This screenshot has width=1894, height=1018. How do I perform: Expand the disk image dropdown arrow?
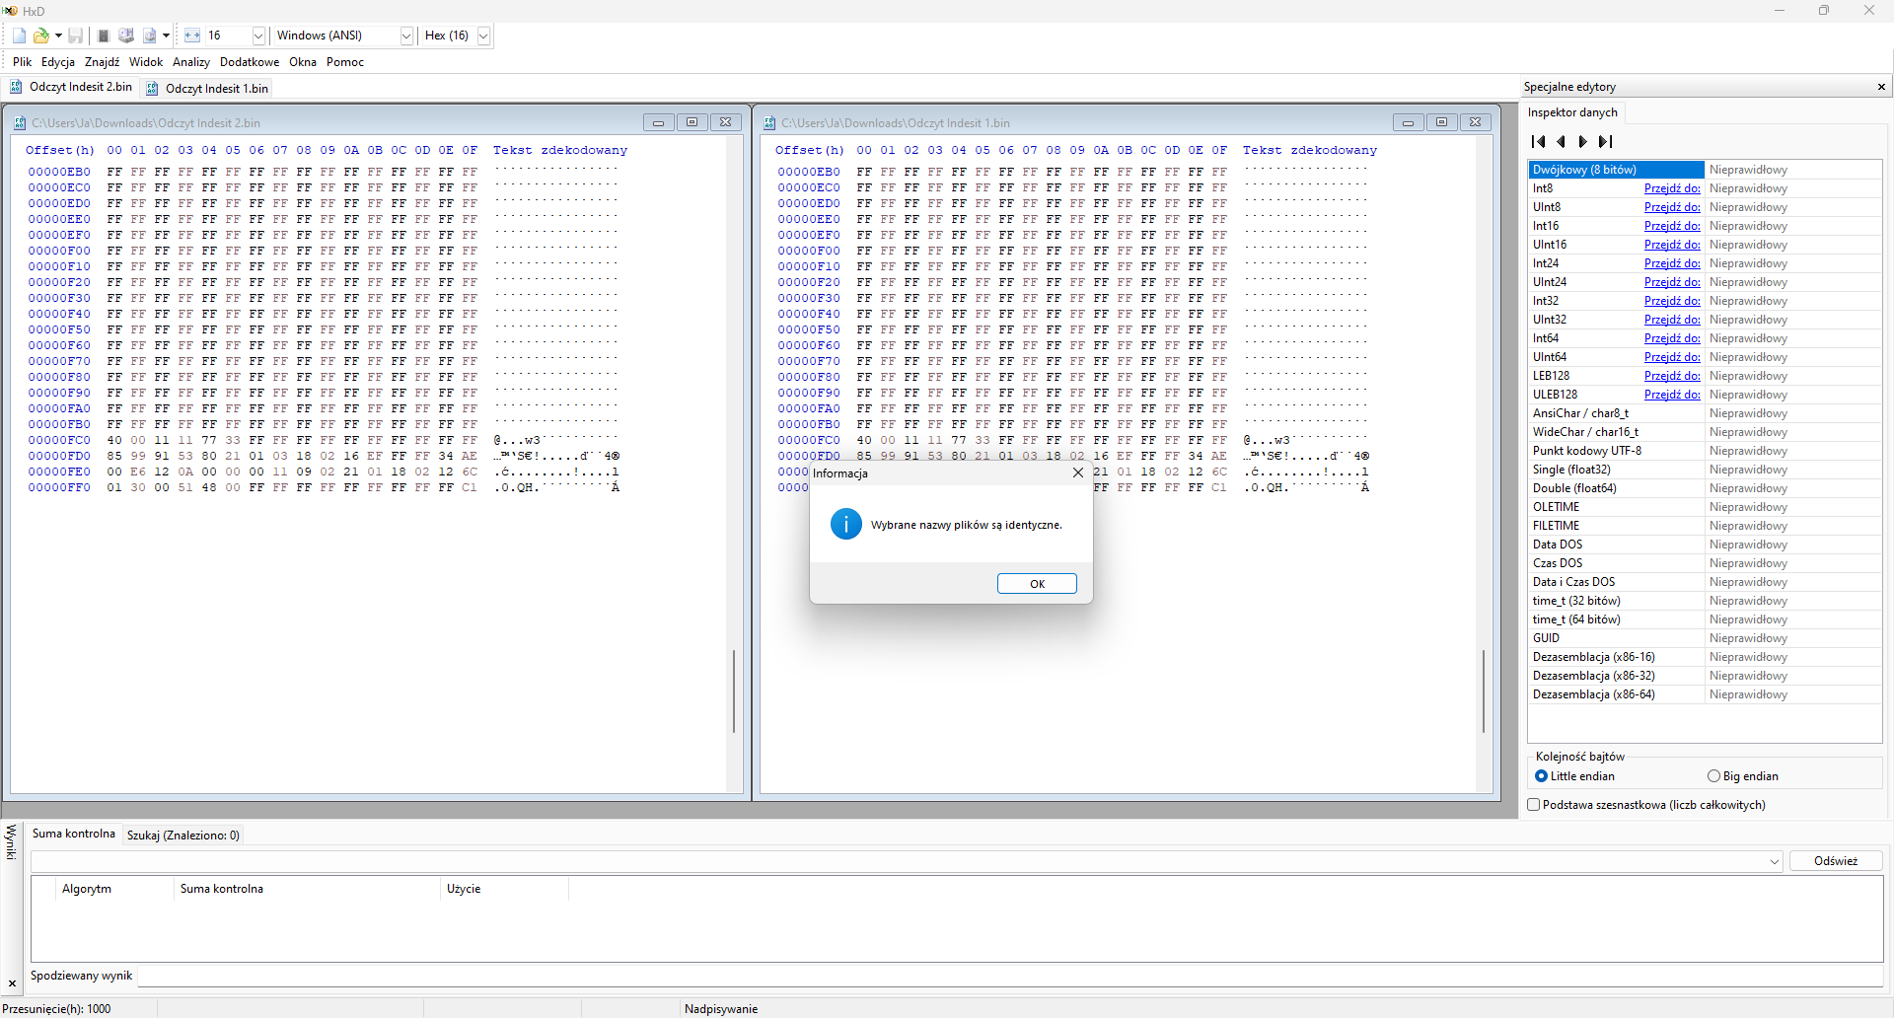click(x=166, y=36)
